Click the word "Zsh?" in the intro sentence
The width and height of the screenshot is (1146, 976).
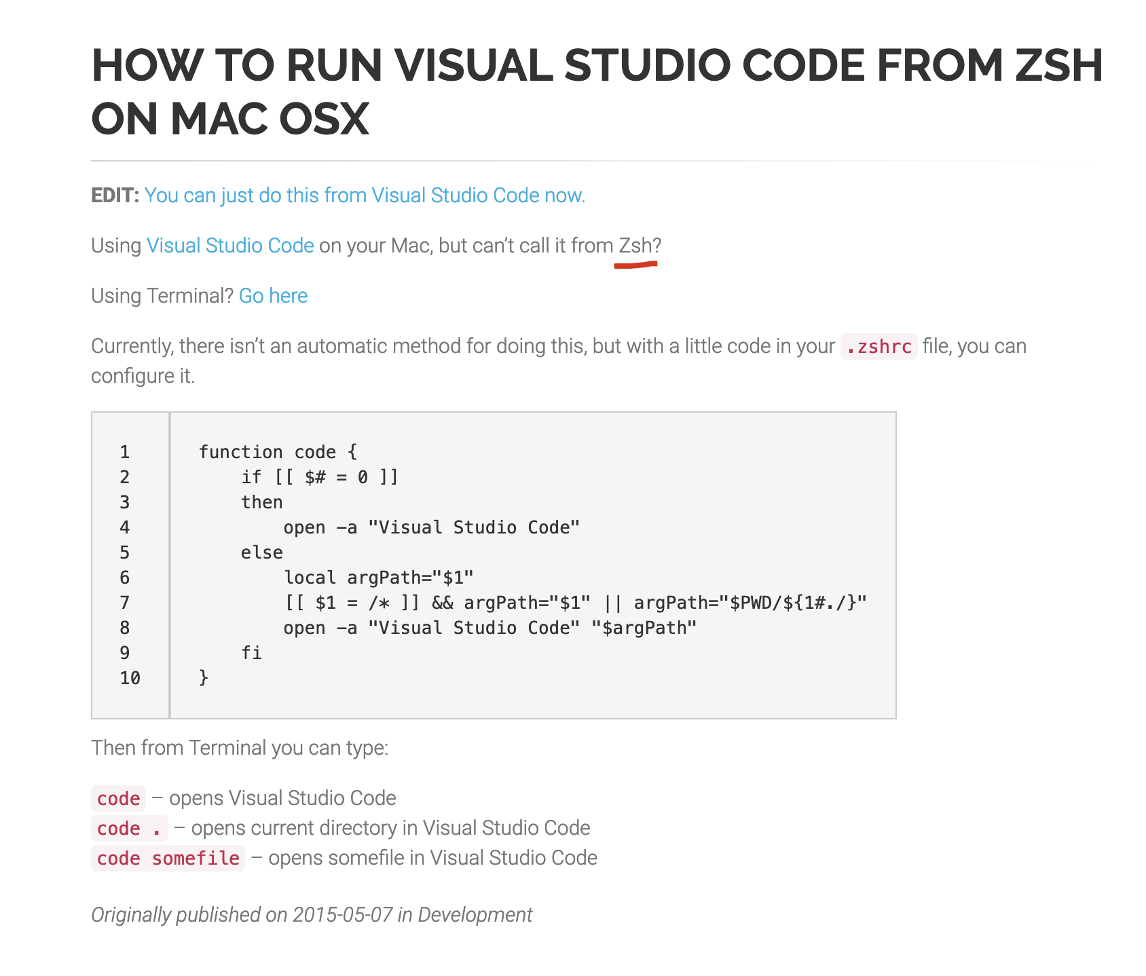click(640, 246)
